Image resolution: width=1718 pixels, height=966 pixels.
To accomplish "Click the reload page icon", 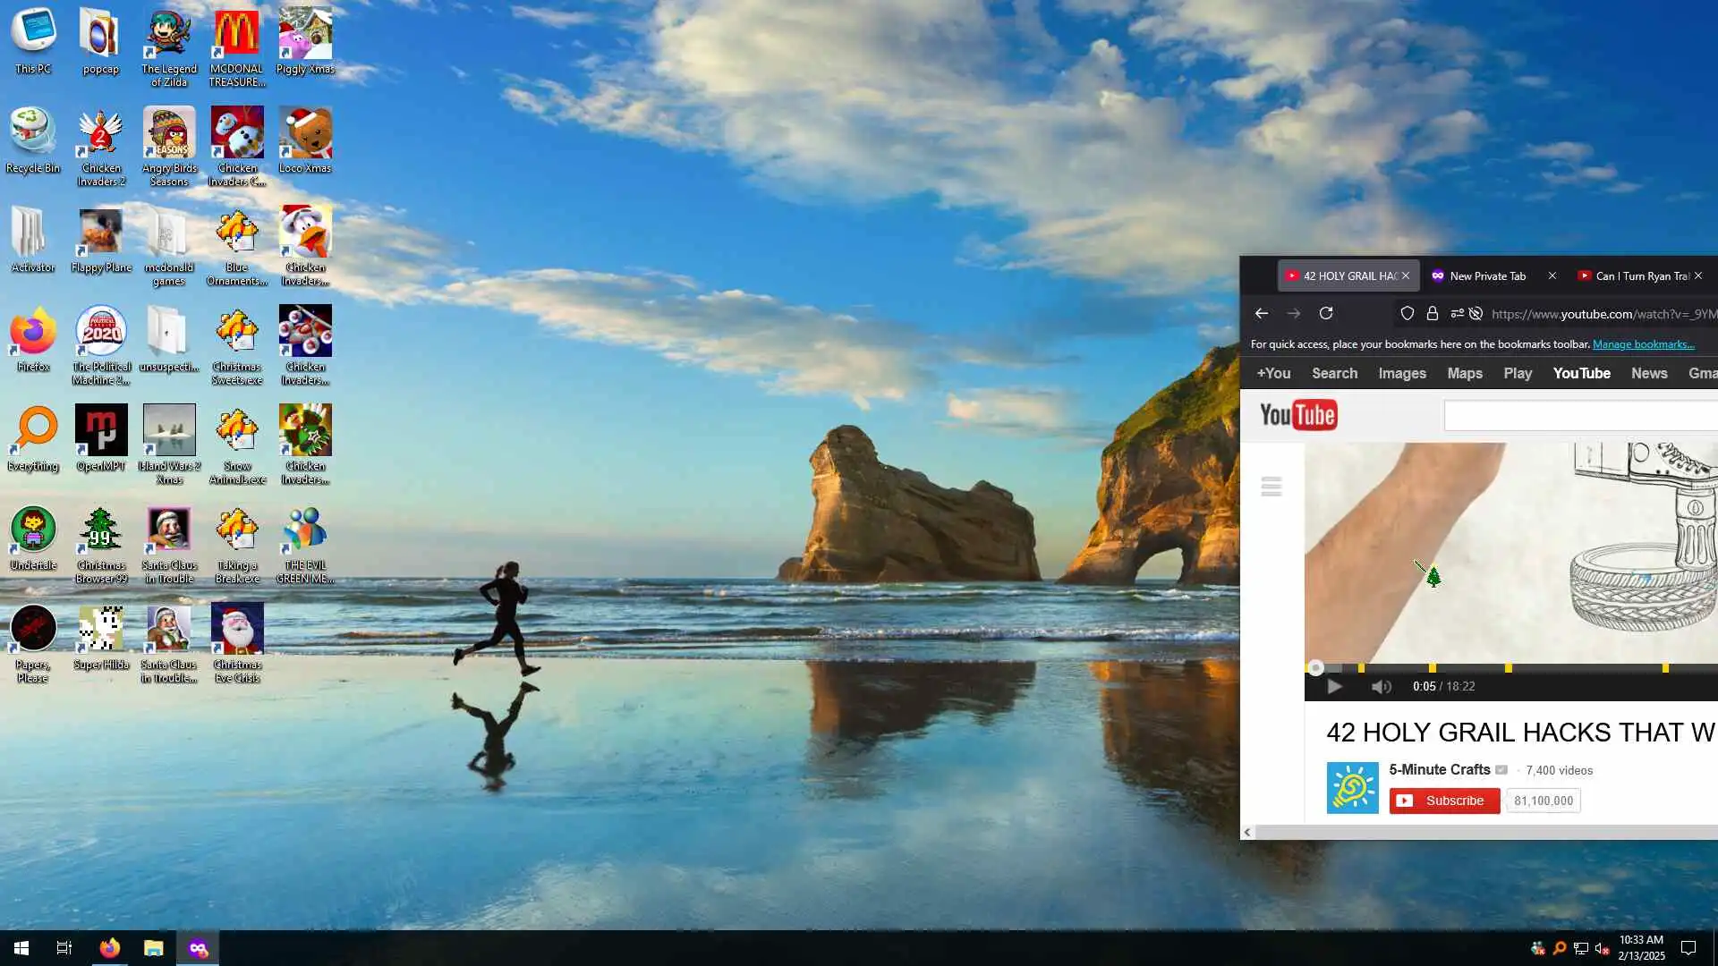I will click(1326, 313).
